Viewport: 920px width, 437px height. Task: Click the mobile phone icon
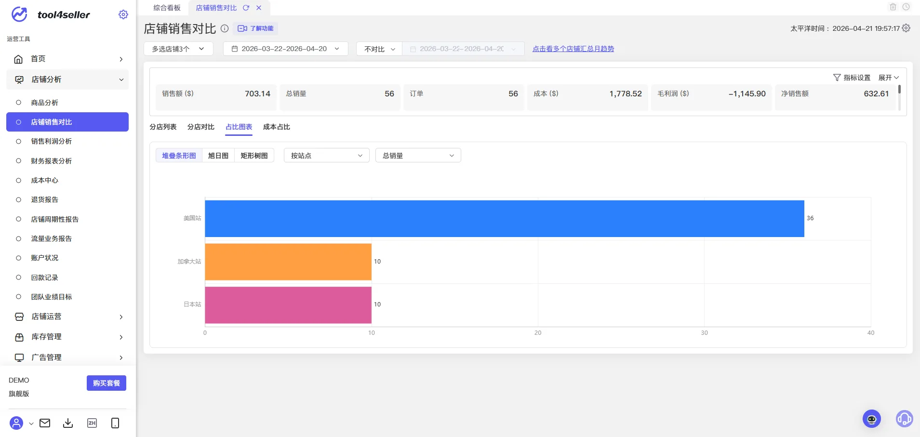click(x=115, y=423)
